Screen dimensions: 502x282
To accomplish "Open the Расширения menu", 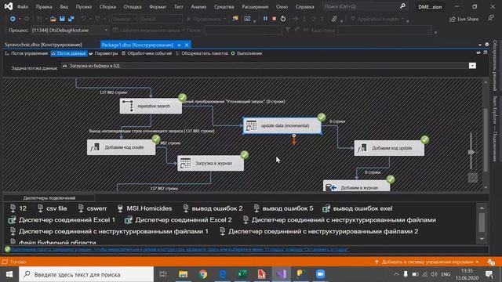I will click(255, 6).
